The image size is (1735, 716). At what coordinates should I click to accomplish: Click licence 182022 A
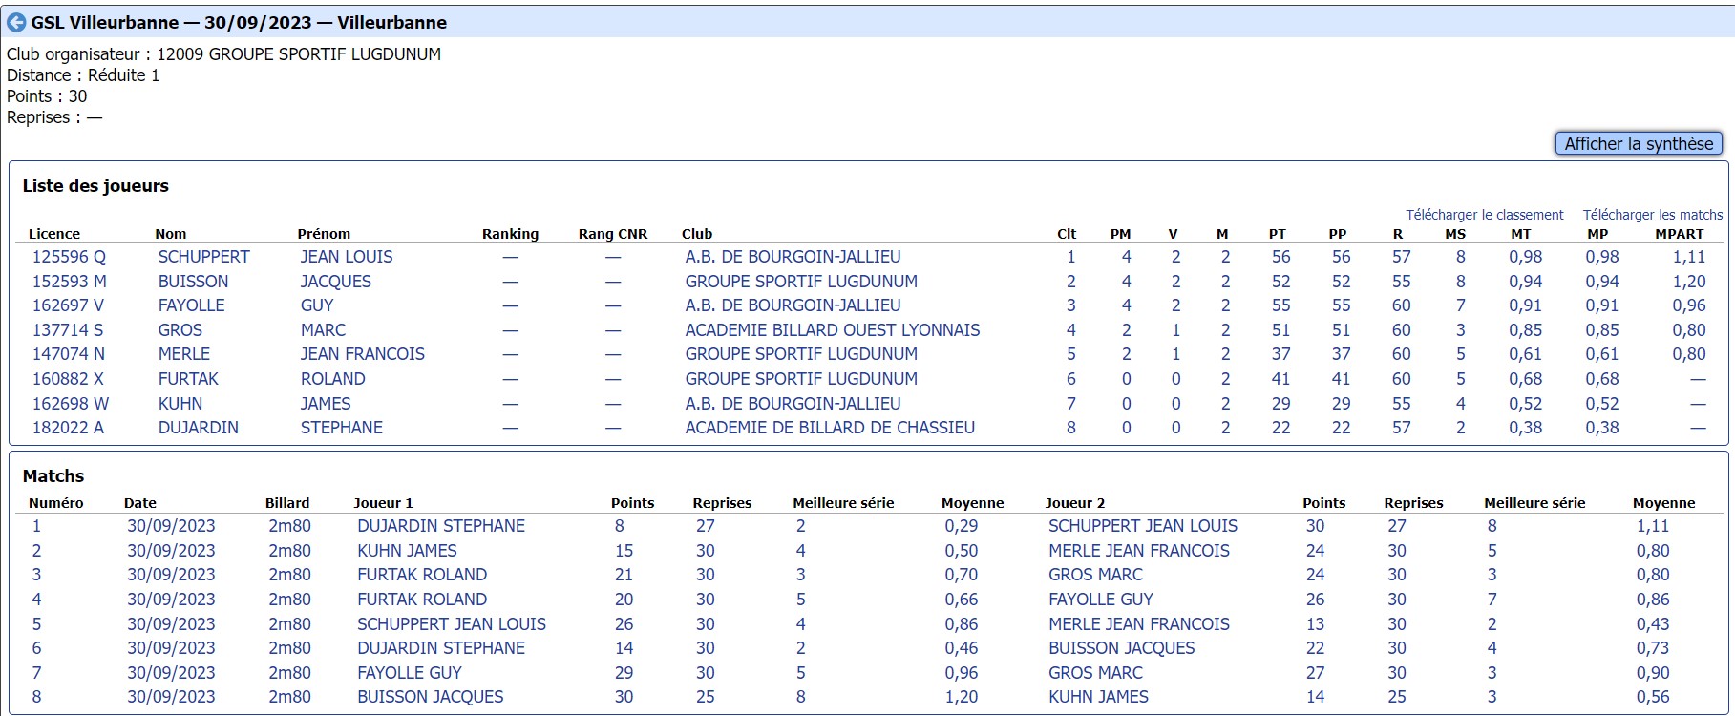(68, 428)
